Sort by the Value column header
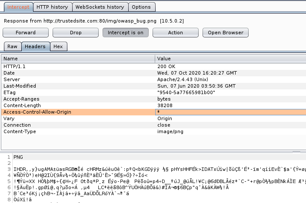This screenshot has height=203, width=306. [x=230, y=59]
